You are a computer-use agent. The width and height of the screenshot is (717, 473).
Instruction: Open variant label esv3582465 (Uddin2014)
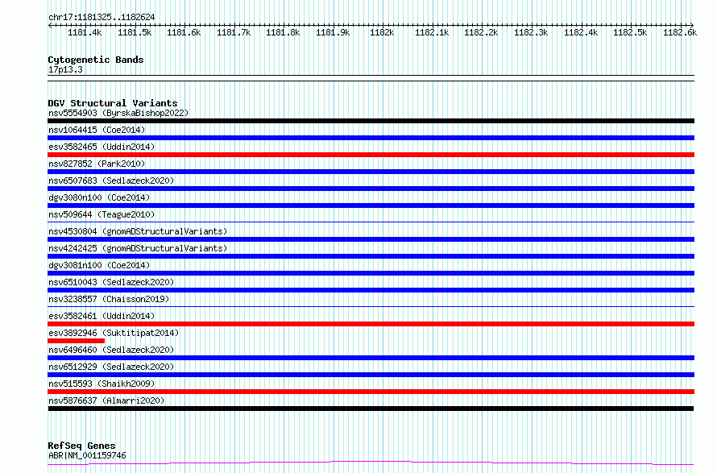tap(102, 147)
